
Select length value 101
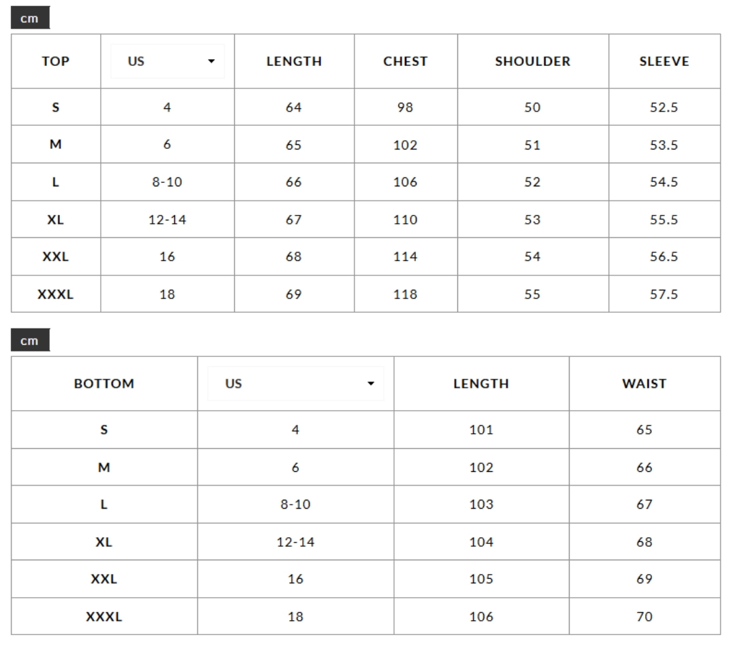(x=481, y=430)
